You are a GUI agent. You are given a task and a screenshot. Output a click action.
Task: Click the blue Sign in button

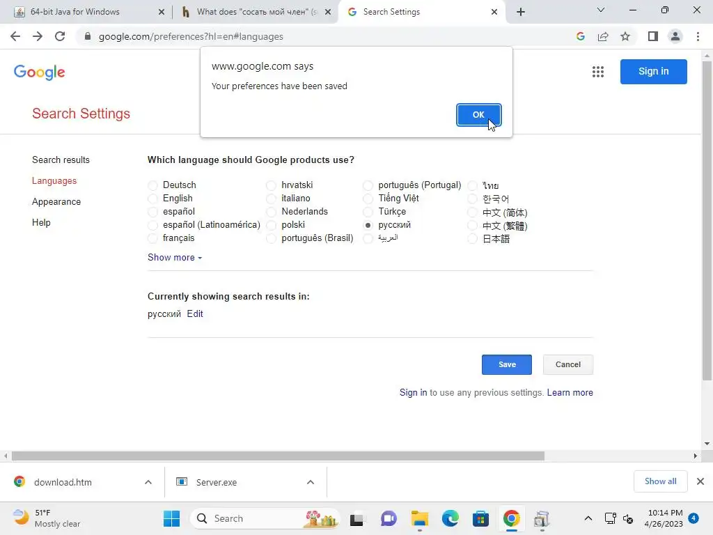(x=653, y=72)
